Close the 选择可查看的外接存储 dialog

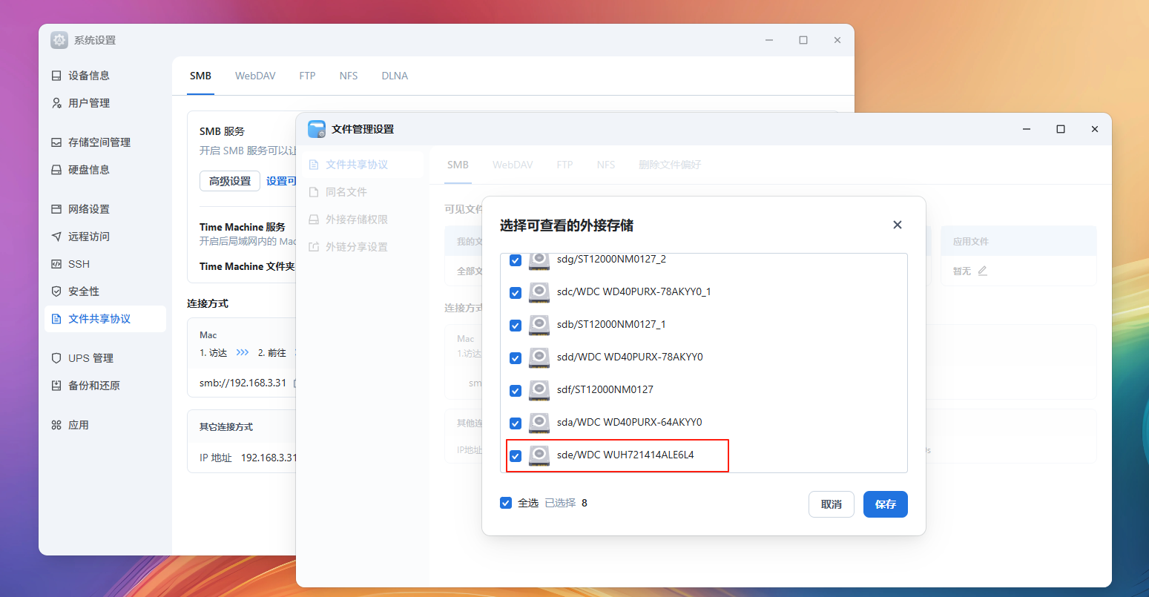898,225
